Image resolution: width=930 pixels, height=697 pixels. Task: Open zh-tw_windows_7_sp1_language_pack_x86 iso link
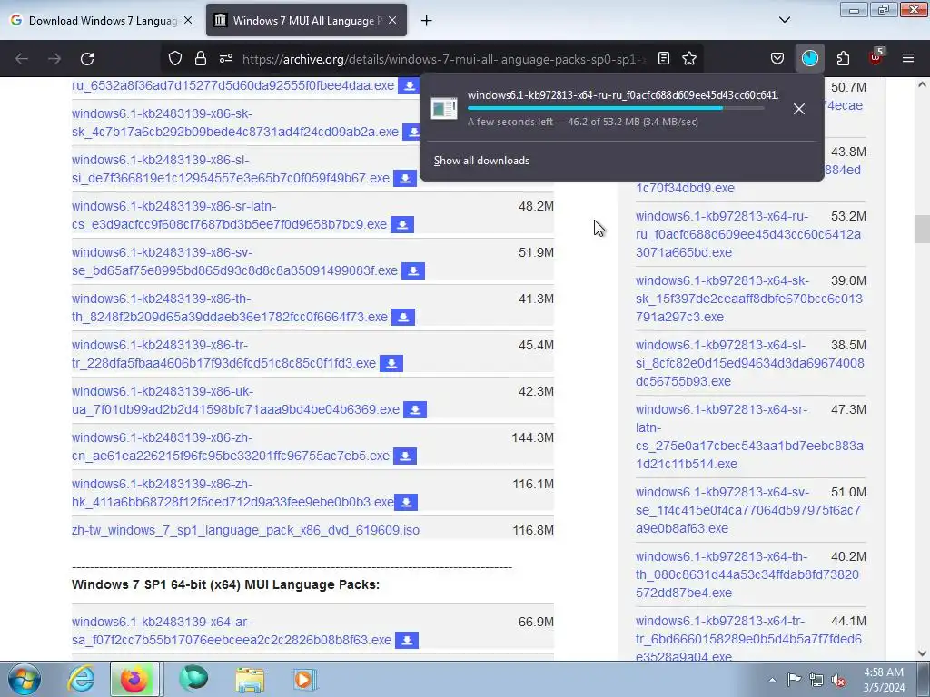[x=245, y=530]
